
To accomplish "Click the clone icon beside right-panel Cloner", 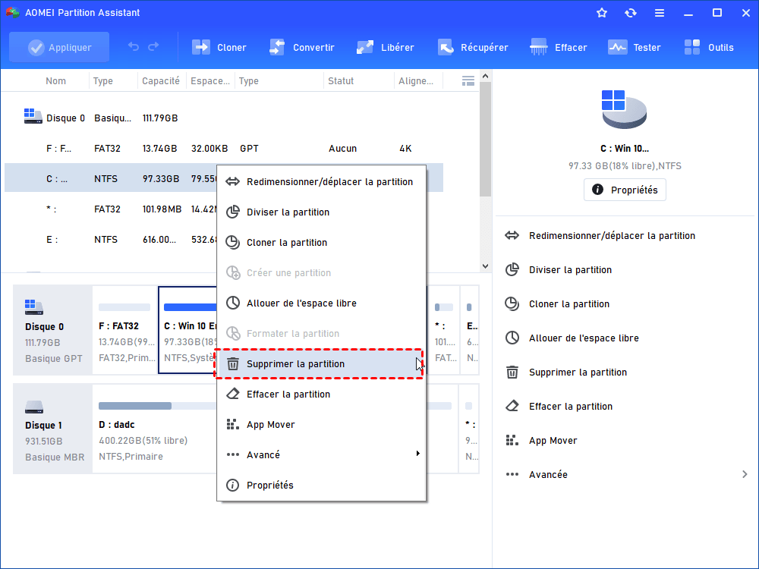I will coord(512,304).
